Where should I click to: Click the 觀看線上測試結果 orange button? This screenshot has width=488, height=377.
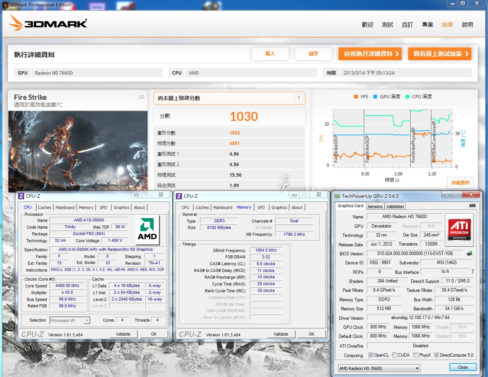click(440, 54)
